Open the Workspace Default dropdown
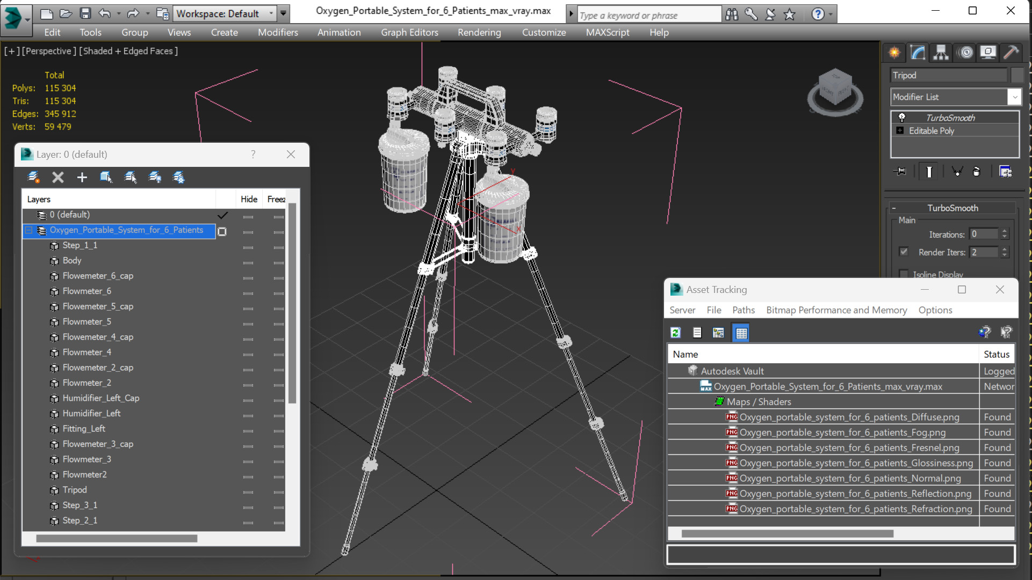This screenshot has width=1032, height=580. pos(271,13)
